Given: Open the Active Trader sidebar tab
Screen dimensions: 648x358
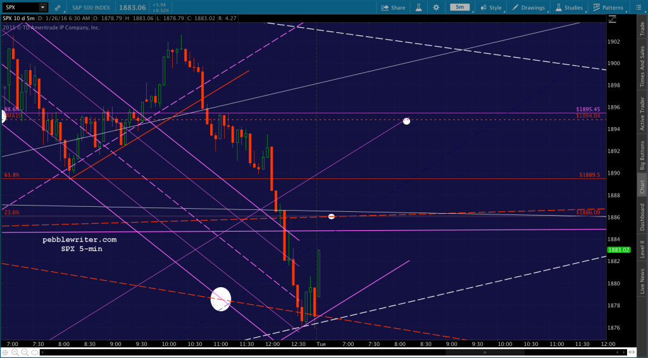Looking at the screenshot, I should [642, 114].
